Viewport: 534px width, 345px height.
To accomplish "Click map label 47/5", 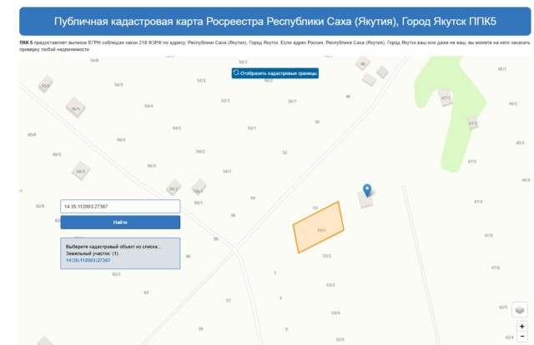I will coord(489,235).
